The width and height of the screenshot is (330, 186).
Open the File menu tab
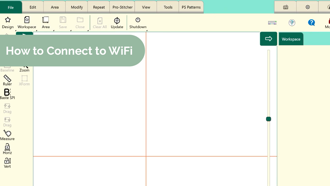pos(11,7)
